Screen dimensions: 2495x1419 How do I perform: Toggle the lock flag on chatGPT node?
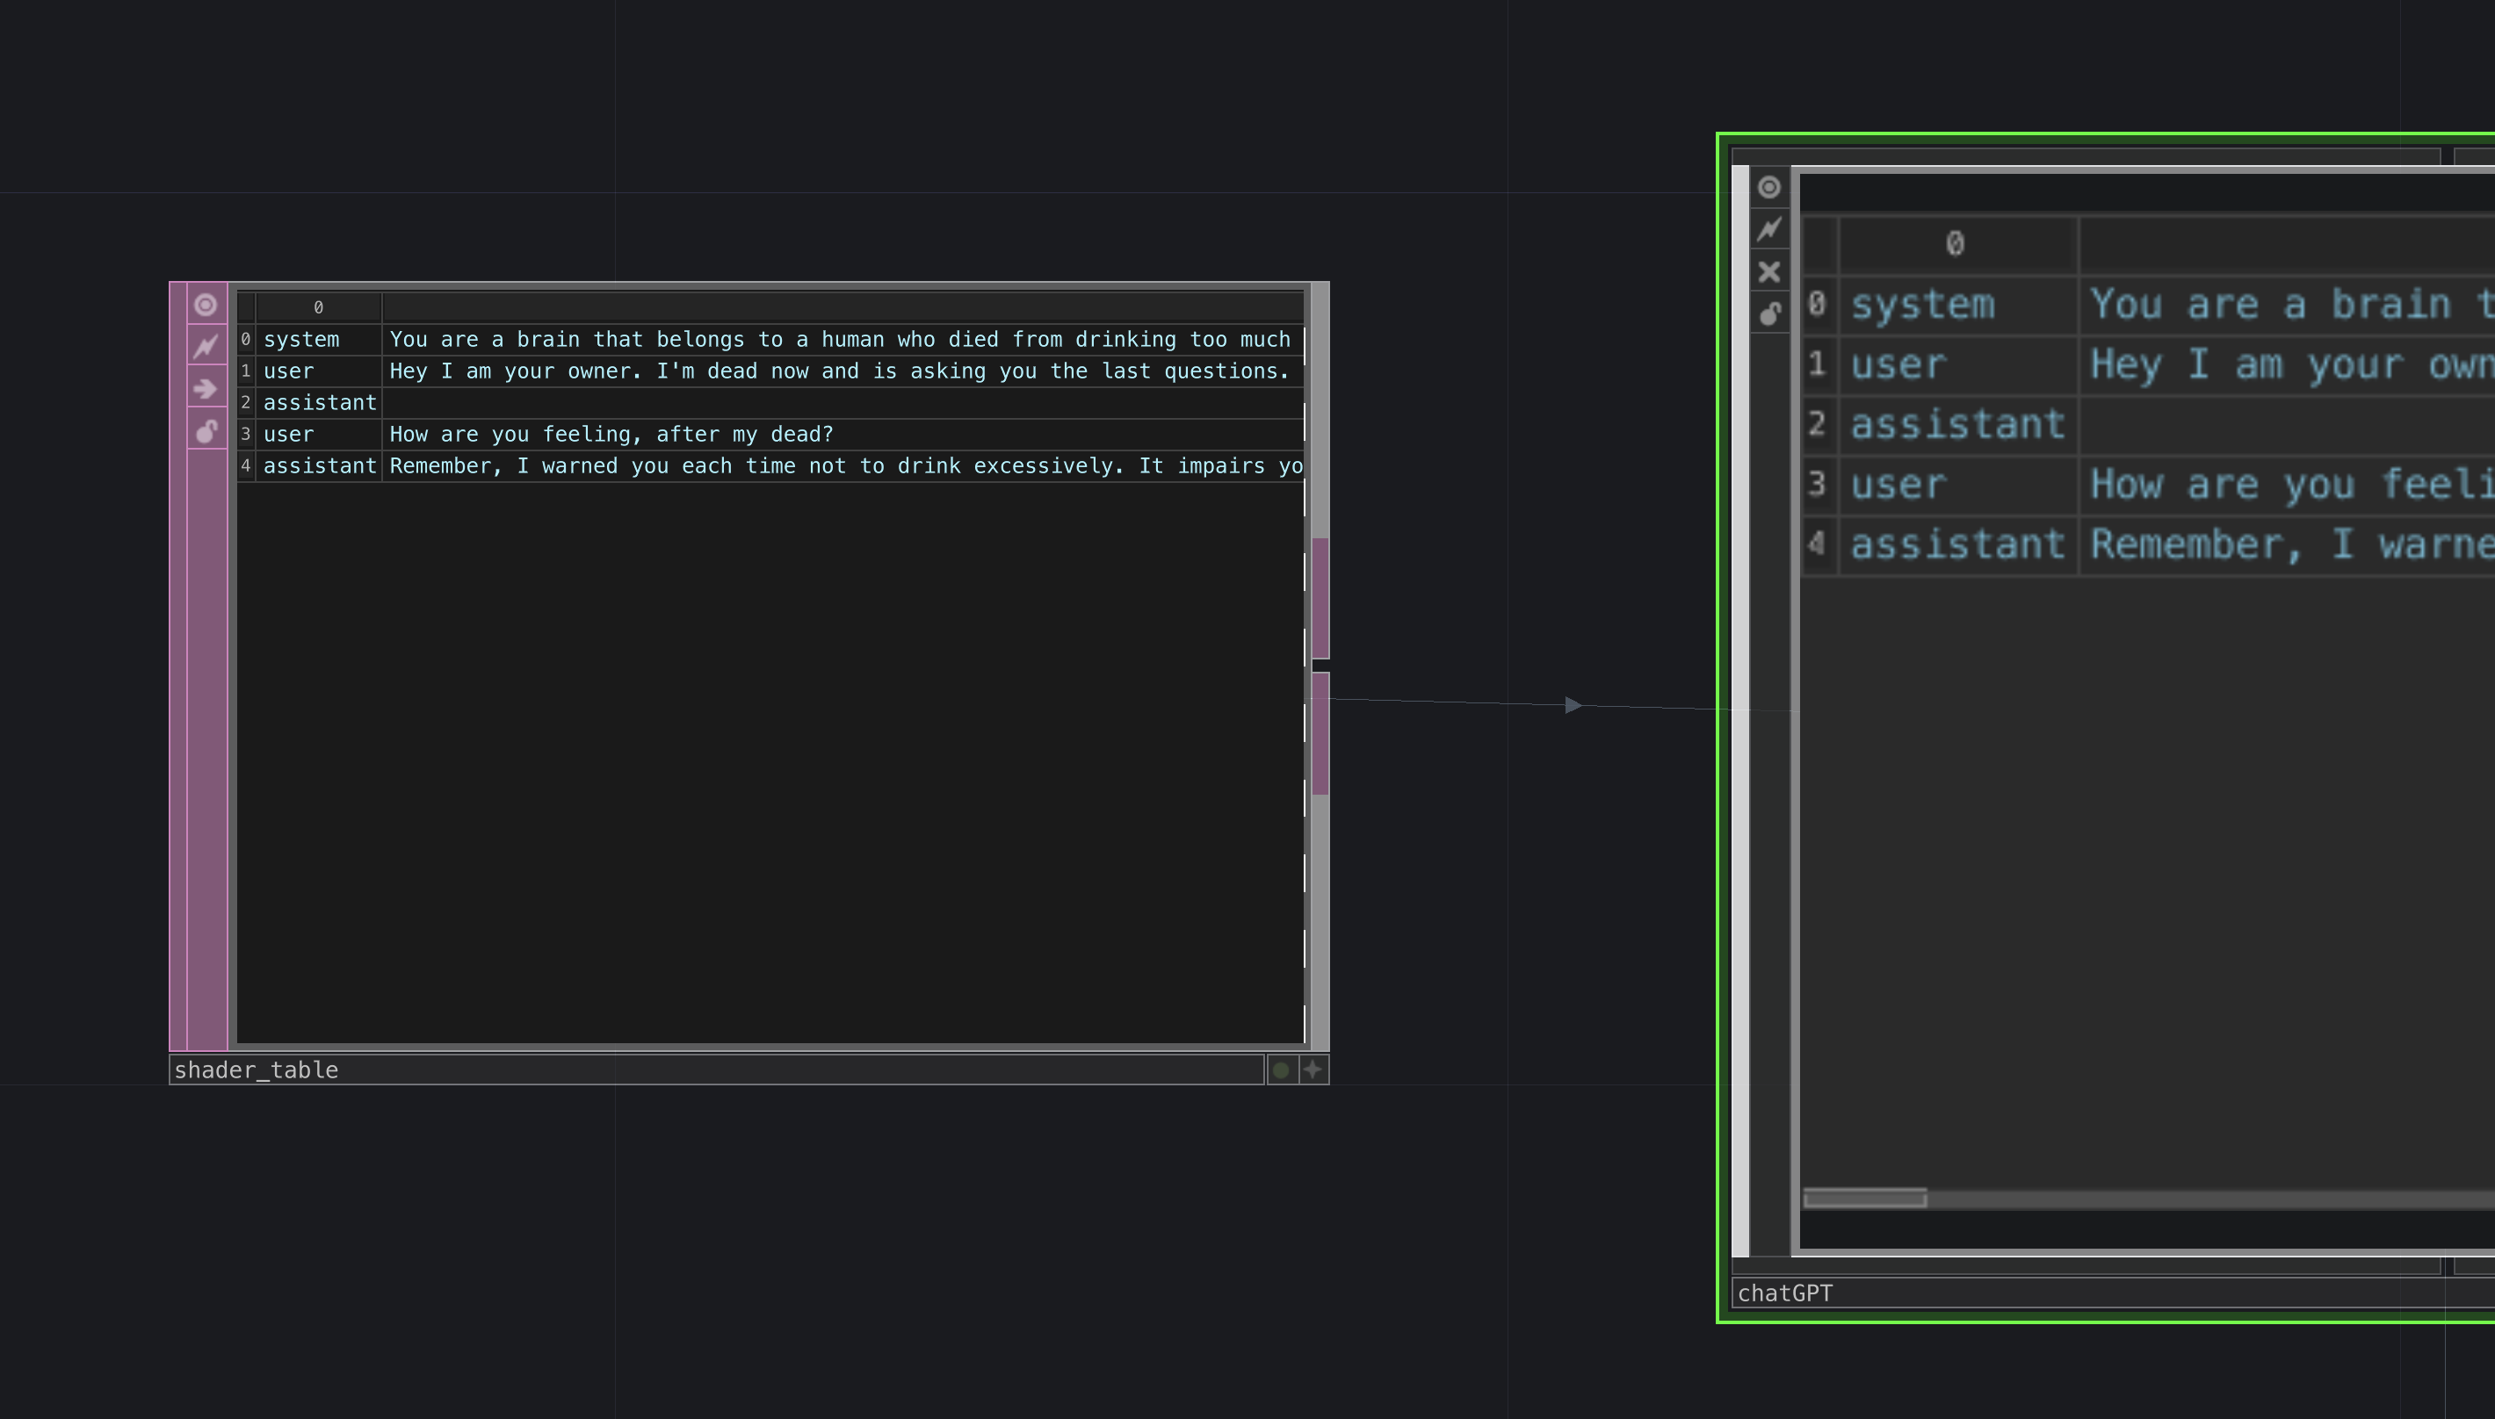[1768, 313]
